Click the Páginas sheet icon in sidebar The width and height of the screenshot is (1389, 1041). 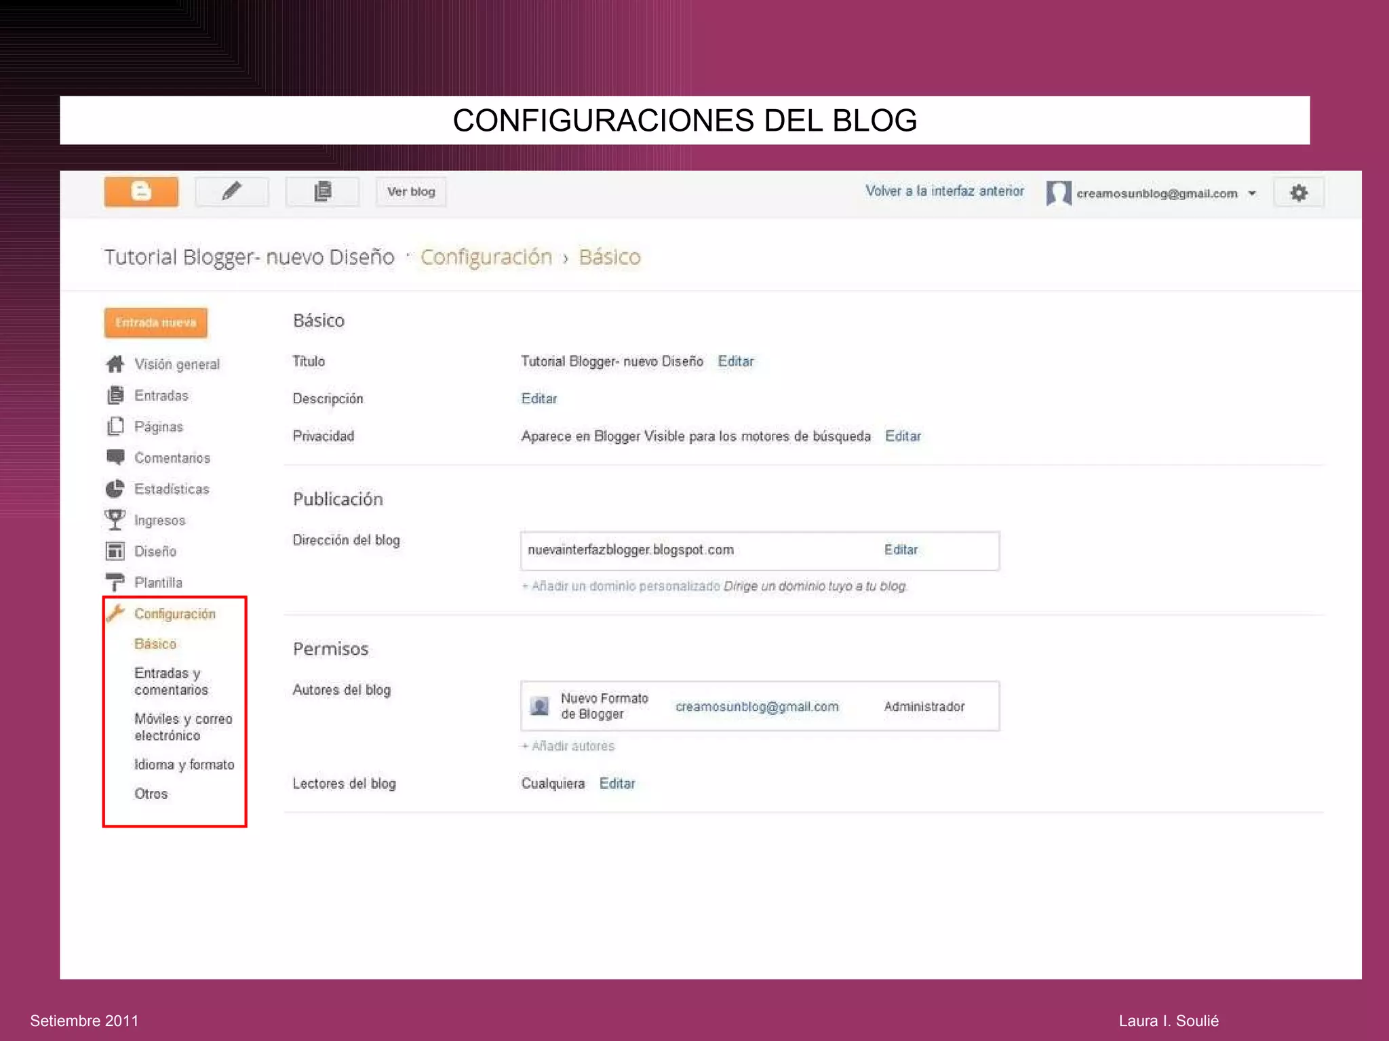tap(115, 426)
